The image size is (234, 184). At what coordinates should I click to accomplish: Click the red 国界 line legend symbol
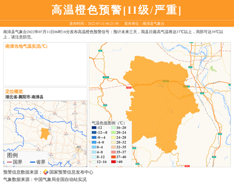coord(9,162)
